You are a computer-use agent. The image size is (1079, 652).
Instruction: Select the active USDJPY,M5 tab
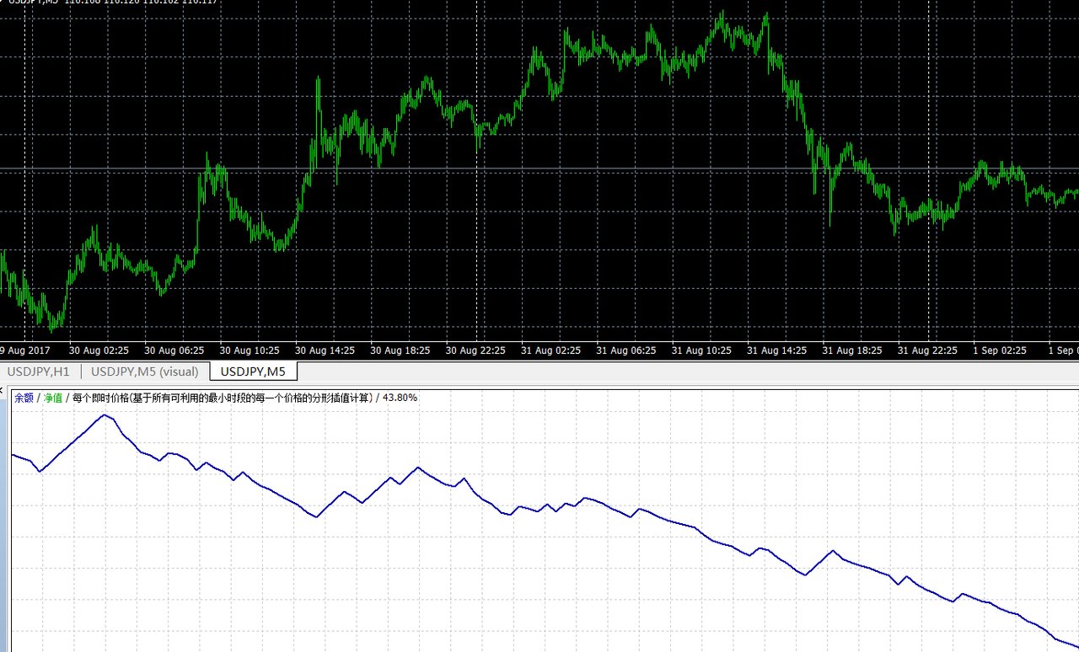point(253,371)
